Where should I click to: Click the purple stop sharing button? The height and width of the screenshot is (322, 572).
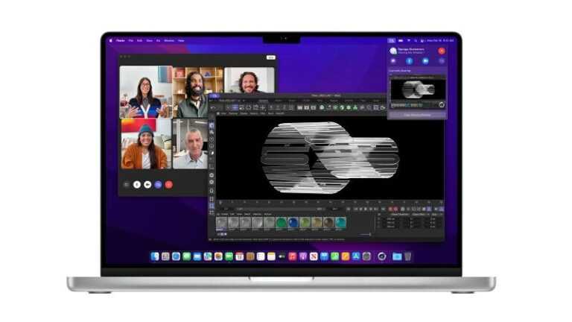[417, 115]
